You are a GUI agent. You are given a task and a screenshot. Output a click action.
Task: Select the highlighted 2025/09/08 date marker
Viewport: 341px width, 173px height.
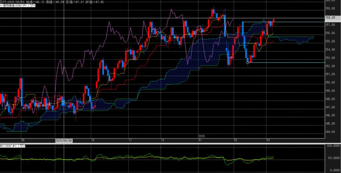coord(64,140)
